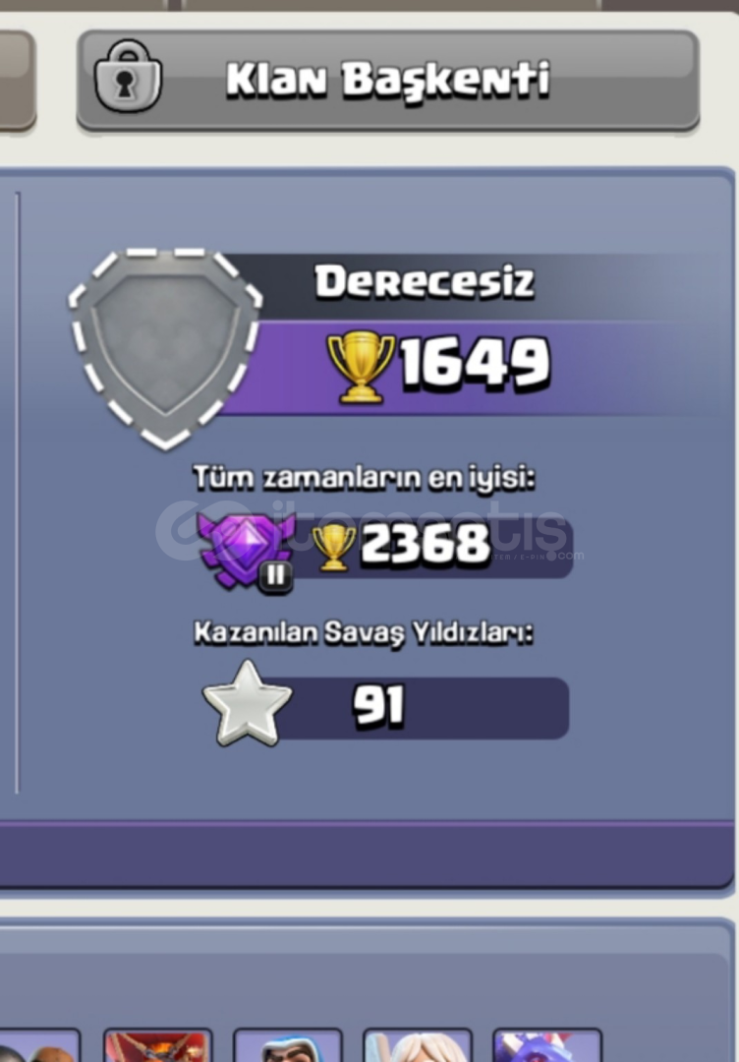Click the 2368 all-time best value
This screenshot has width=739, height=1062.
tap(426, 543)
